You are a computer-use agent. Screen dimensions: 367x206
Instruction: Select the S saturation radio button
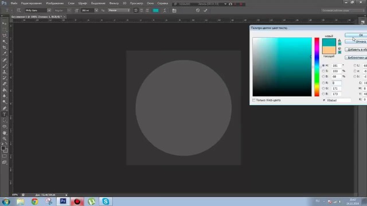(x=323, y=71)
